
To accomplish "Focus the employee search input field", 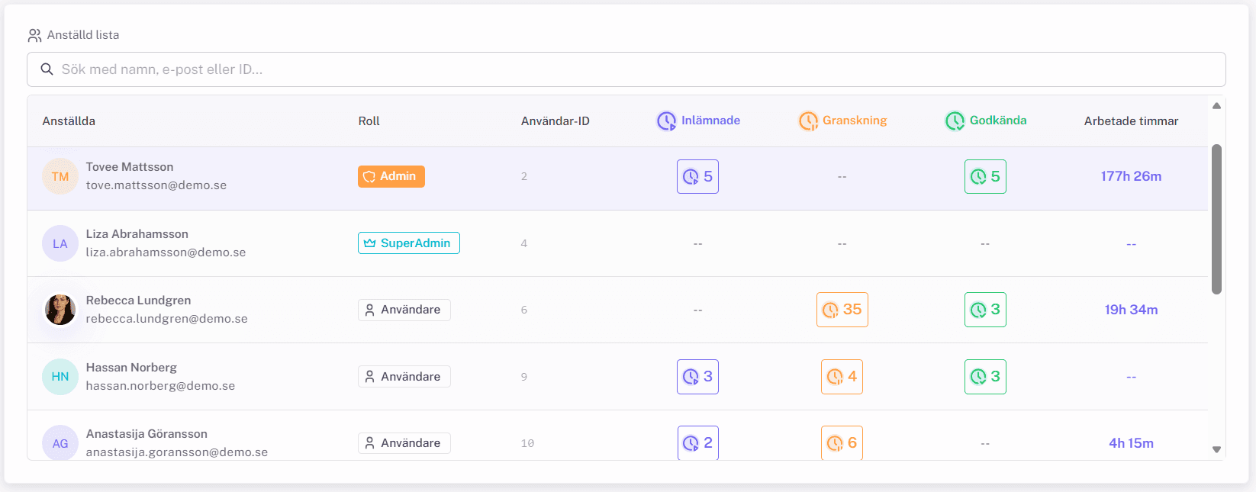I will click(626, 69).
